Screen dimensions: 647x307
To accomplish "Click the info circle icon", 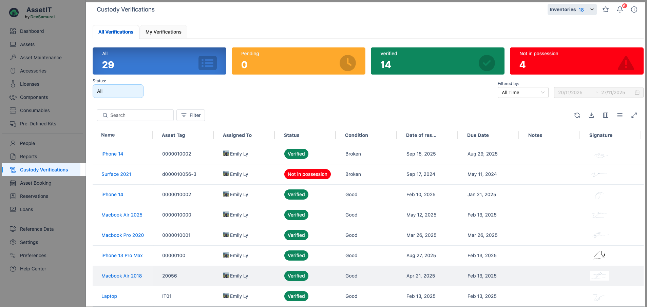I will coord(634,9).
